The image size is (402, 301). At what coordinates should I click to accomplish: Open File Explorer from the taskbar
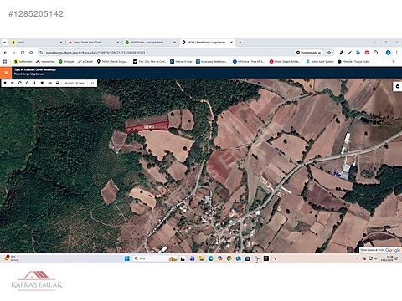pyautogui.click(x=201, y=258)
